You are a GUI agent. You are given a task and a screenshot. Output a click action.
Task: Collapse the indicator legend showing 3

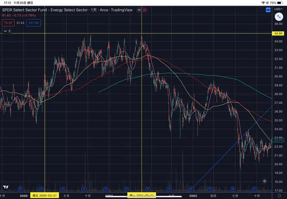pyautogui.click(x=7, y=31)
